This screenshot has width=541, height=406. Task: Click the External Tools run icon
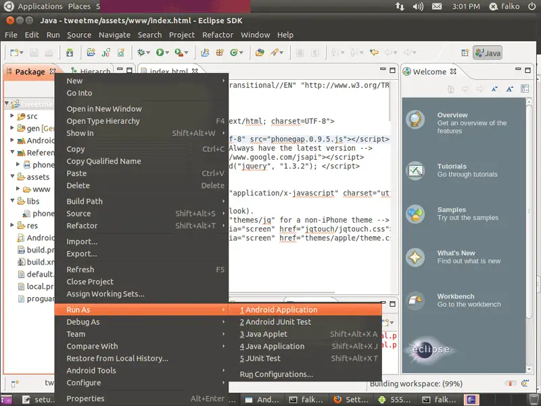click(x=179, y=53)
